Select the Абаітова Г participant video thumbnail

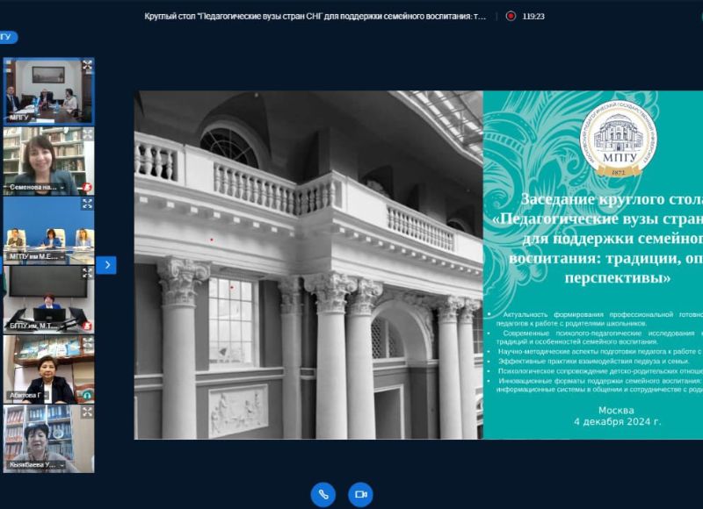(48, 364)
